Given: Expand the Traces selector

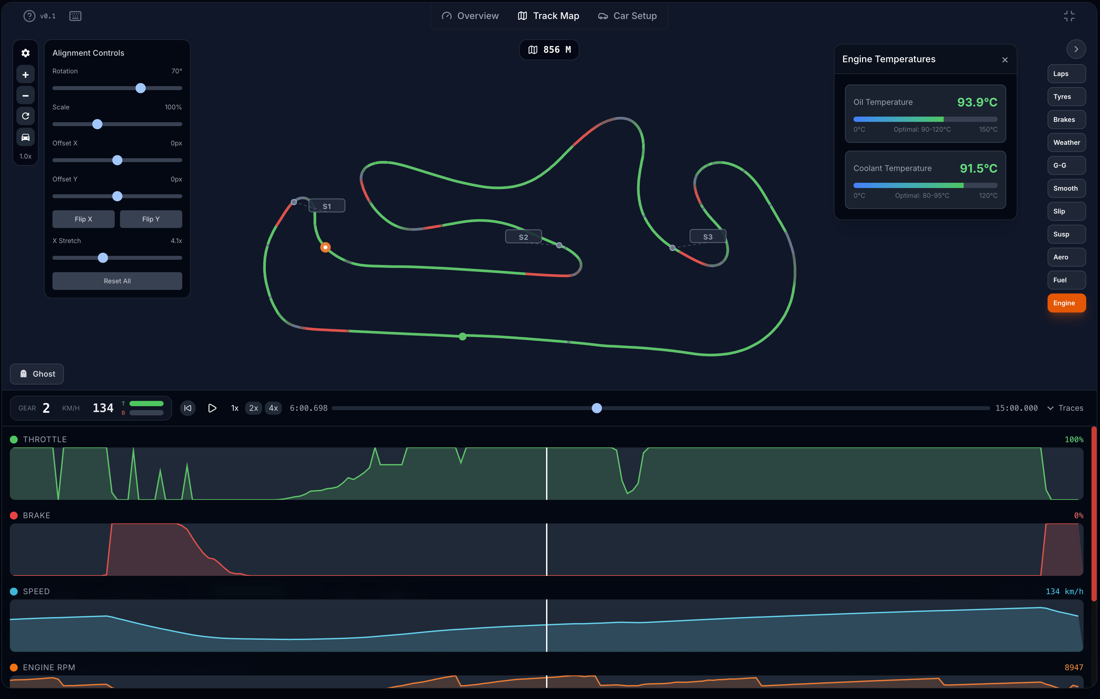Looking at the screenshot, I should pos(1066,408).
